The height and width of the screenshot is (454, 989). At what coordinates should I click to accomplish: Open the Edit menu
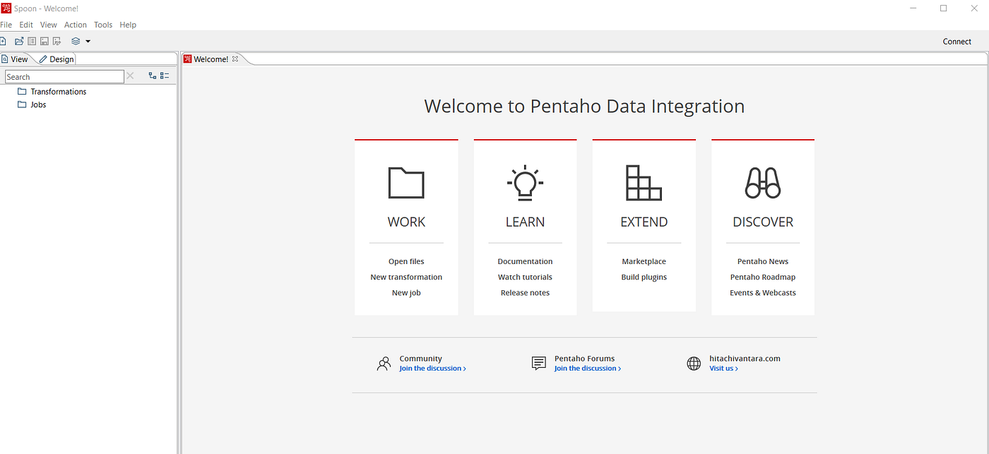[x=26, y=25]
